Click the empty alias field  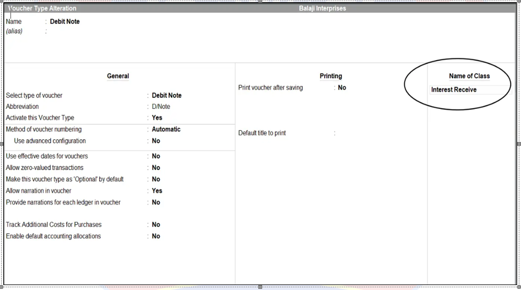tap(66, 31)
